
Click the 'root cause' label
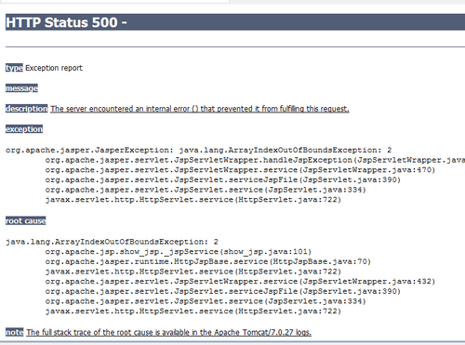[x=26, y=221]
